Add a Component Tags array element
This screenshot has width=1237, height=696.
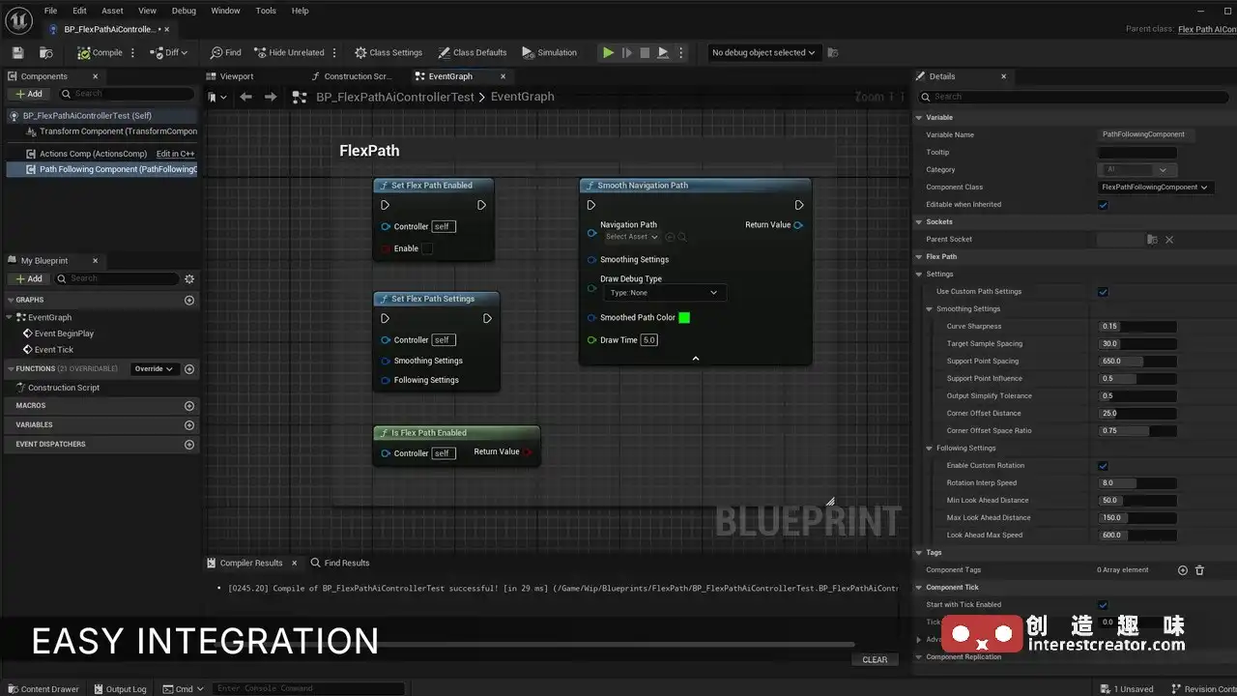1182,570
